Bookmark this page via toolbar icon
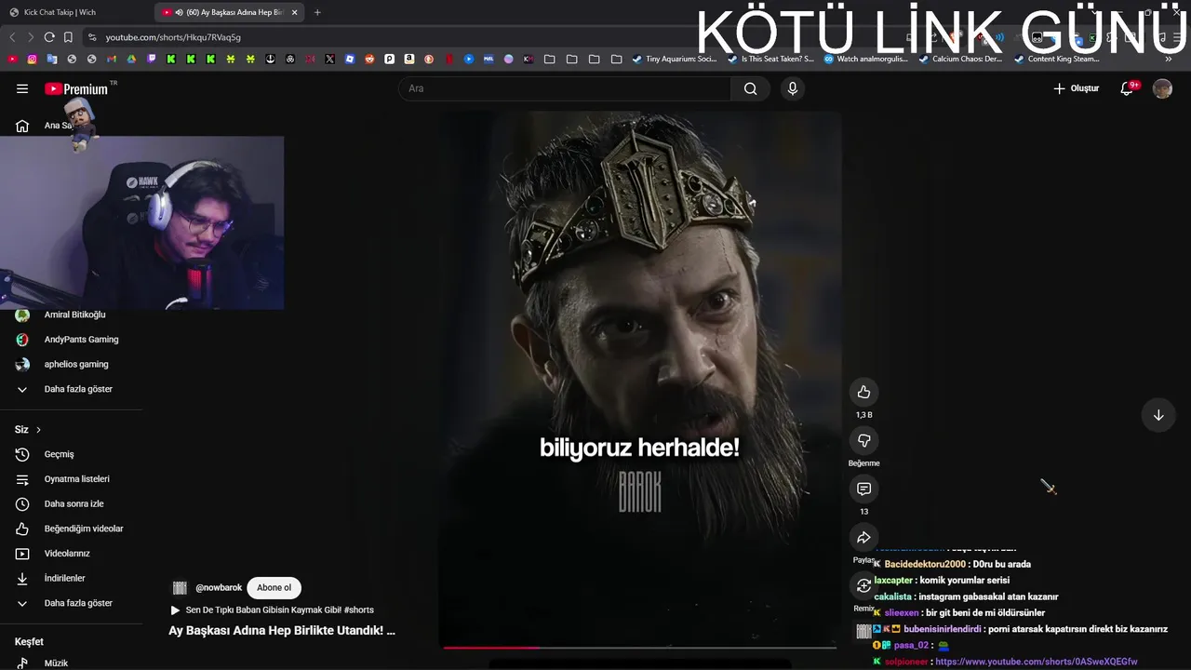This screenshot has height=670, width=1191. [68, 37]
